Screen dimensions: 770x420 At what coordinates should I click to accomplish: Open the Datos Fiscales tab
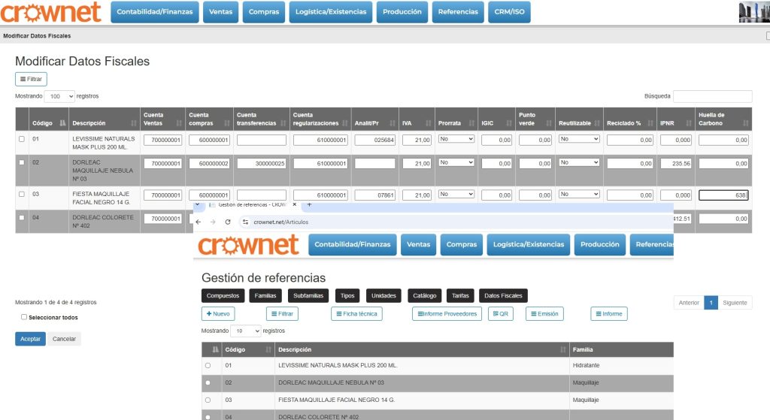click(x=503, y=296)
